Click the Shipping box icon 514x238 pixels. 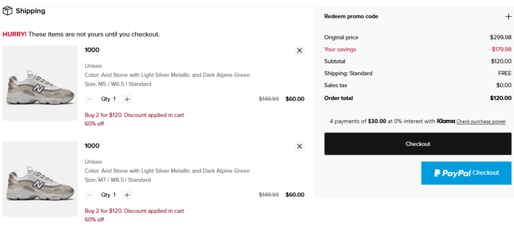(x=8, y=11)
